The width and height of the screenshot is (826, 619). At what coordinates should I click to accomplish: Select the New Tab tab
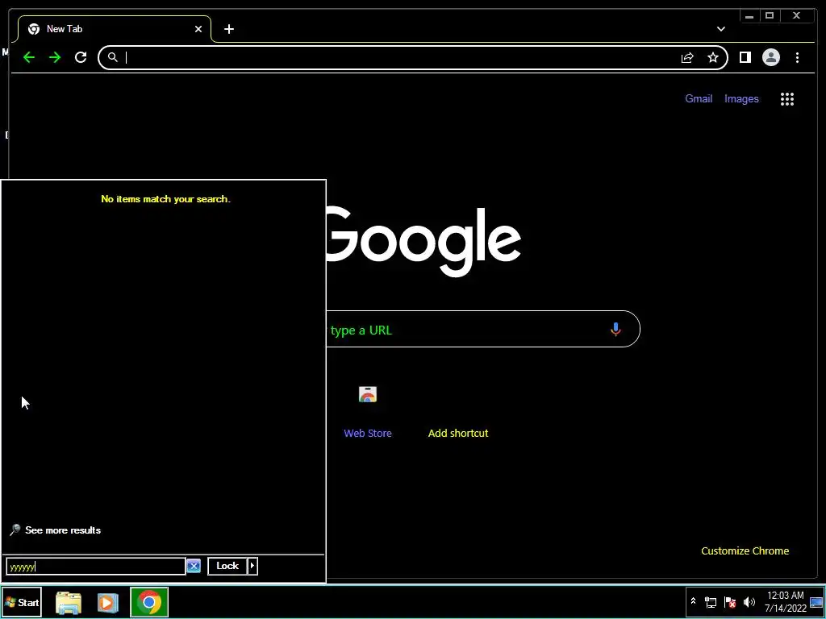click(115, 29)
